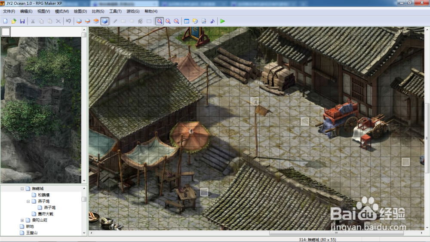
Task: Open the 游戏(G) menu
Action: (133, 11)
